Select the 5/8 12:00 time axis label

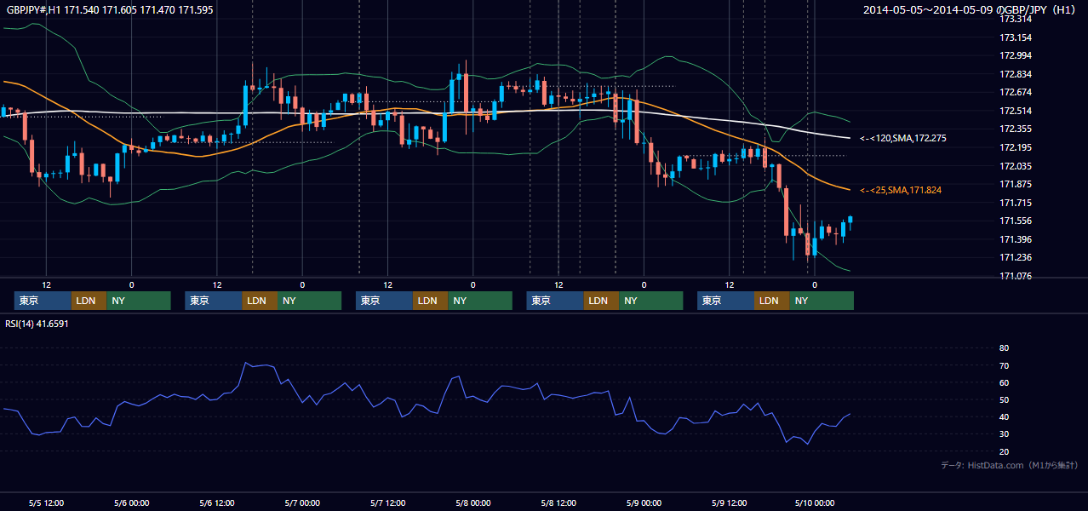558,503
